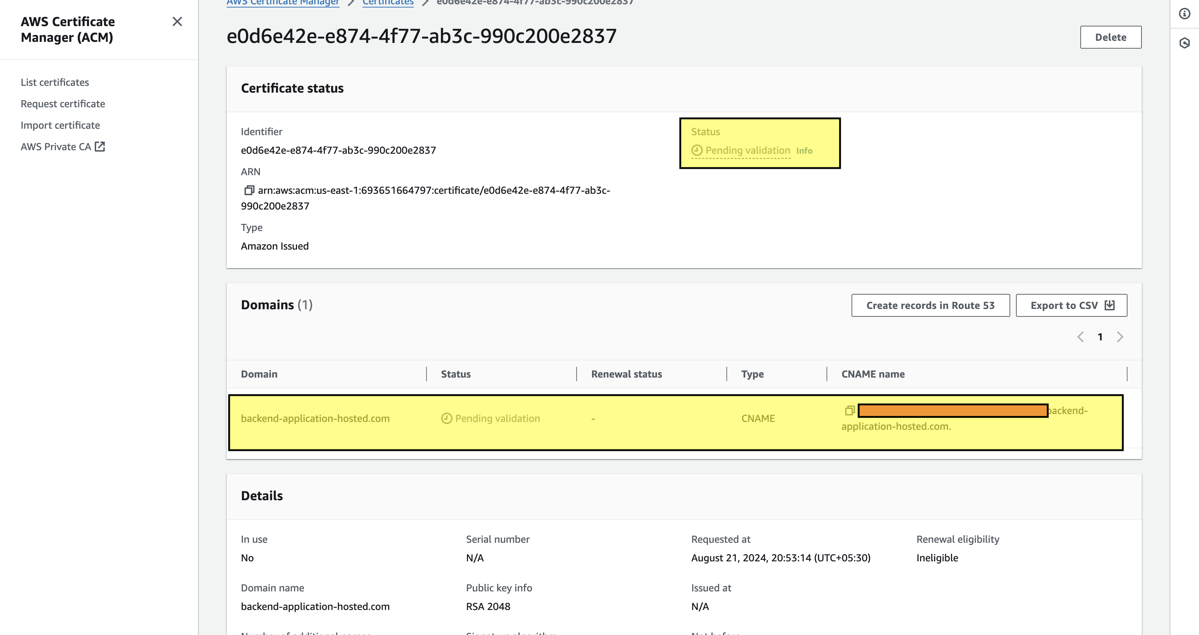Click the identifier value e0d6e42e-e874 under Identifier
Viewport: 1199px width, 635px height.
339,151
